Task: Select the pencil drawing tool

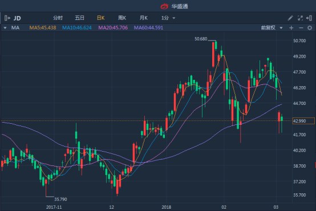Action: click(x=290, y=18)
